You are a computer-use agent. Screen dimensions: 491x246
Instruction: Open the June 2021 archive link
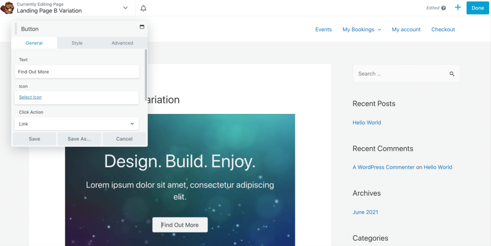pos(365,212)
